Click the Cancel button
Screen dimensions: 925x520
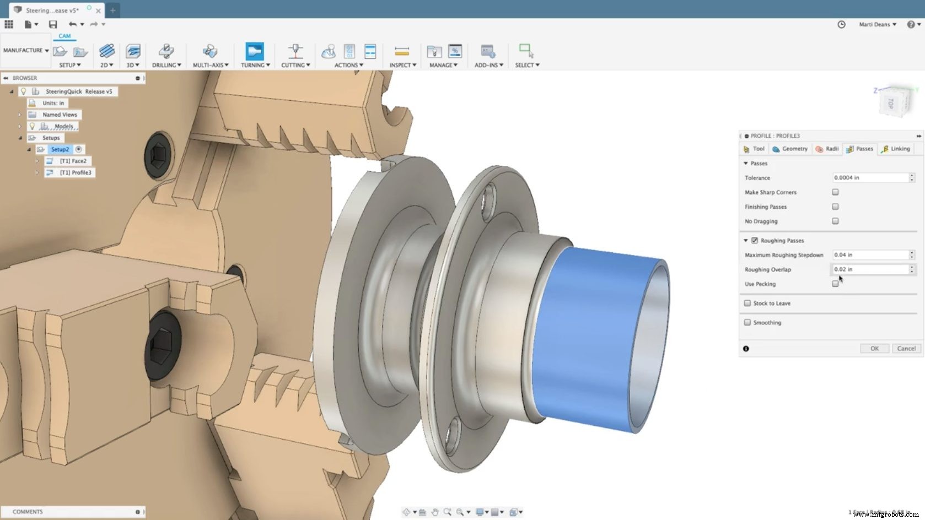[x=906, y=348]
